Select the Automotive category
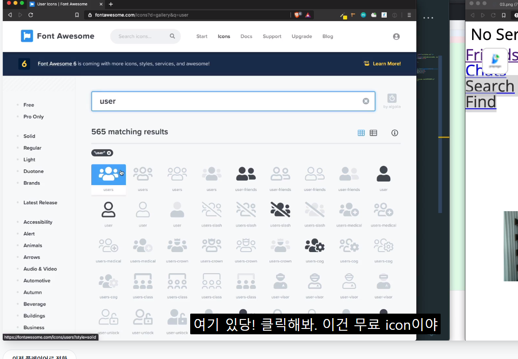Viewport: 518px width, 359px height. point(37,281)
